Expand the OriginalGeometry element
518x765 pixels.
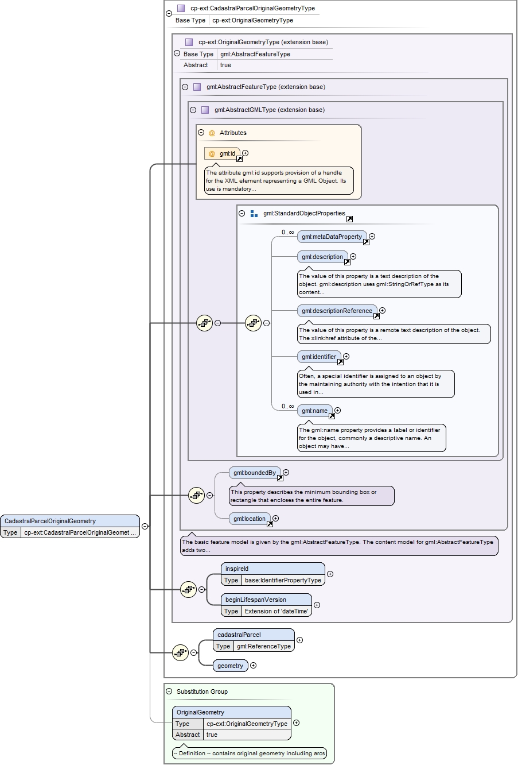[x=296, y=723]
